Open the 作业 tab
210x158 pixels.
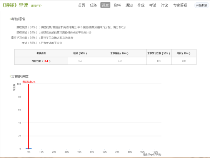coord(141,5)
